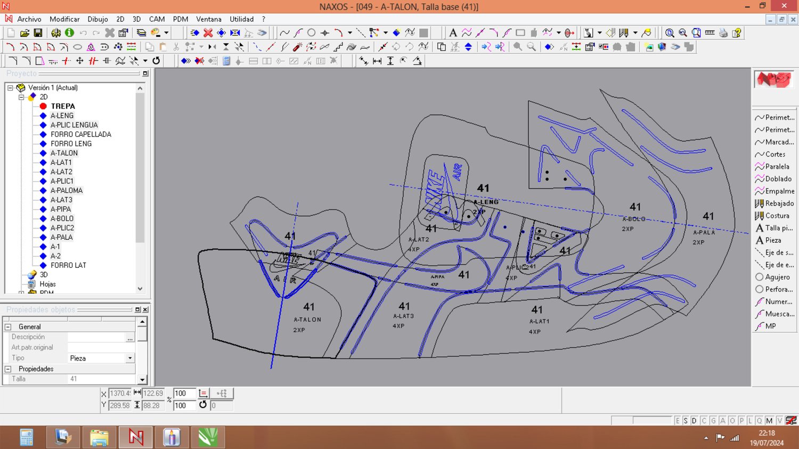Toggle the O status bar indicator
The image size is (799, 449).
click(x=732, y=421)
